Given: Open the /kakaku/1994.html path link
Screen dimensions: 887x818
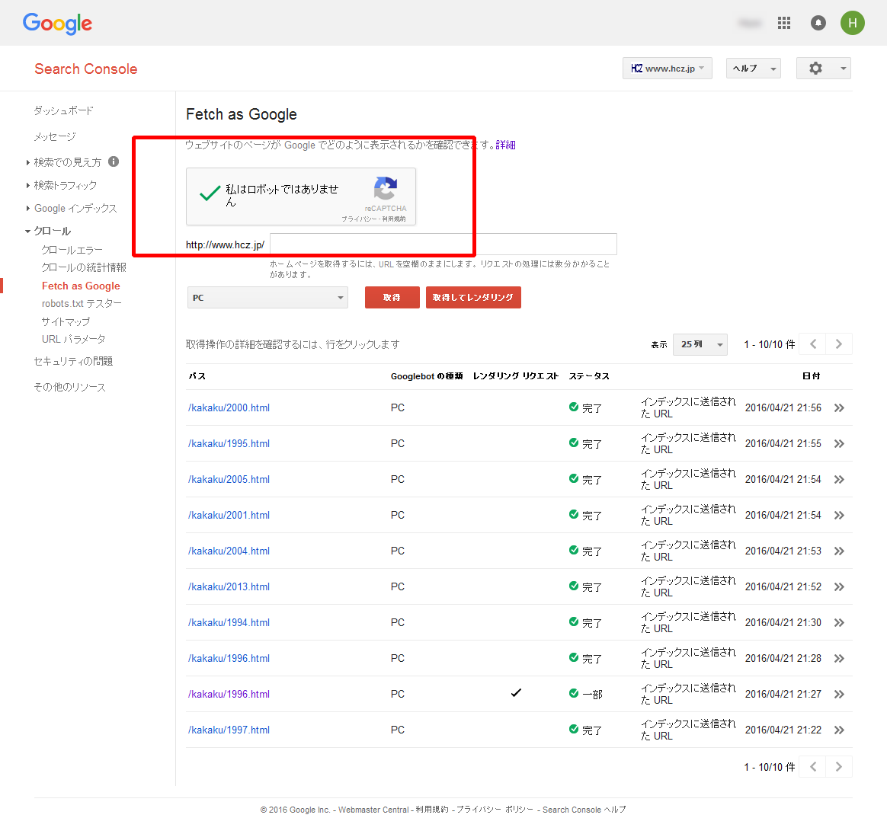Looking at the screenshot, I should [229, 622].
